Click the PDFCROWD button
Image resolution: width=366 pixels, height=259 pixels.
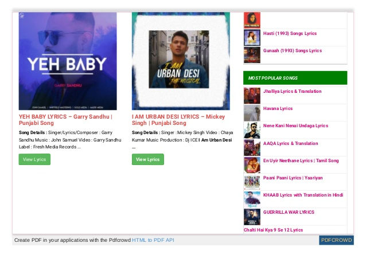click(x=336, y=240)
